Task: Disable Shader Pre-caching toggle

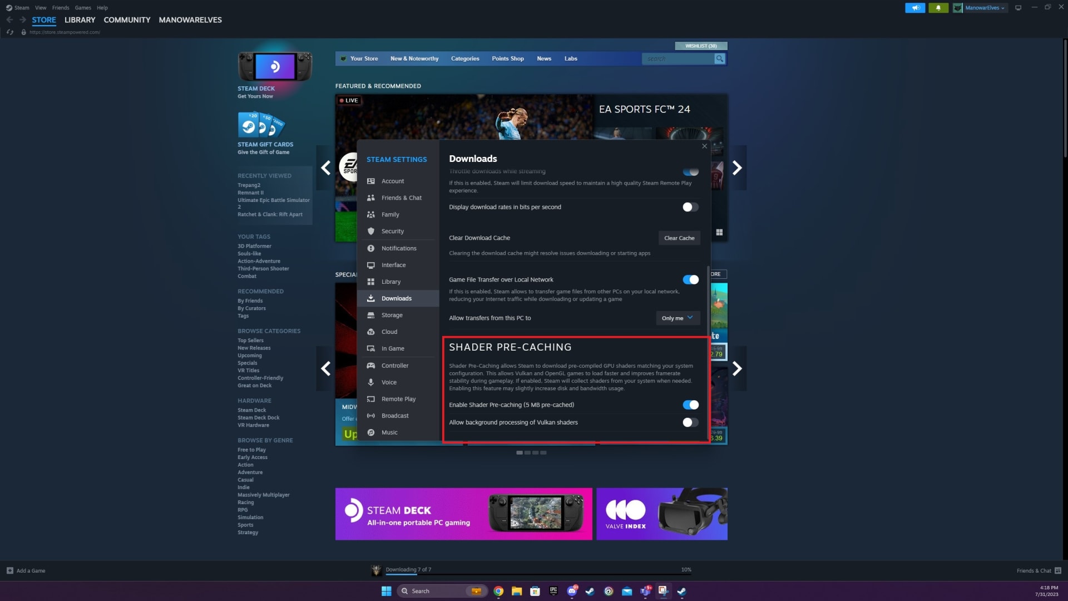Action: (x=690, y=405)
